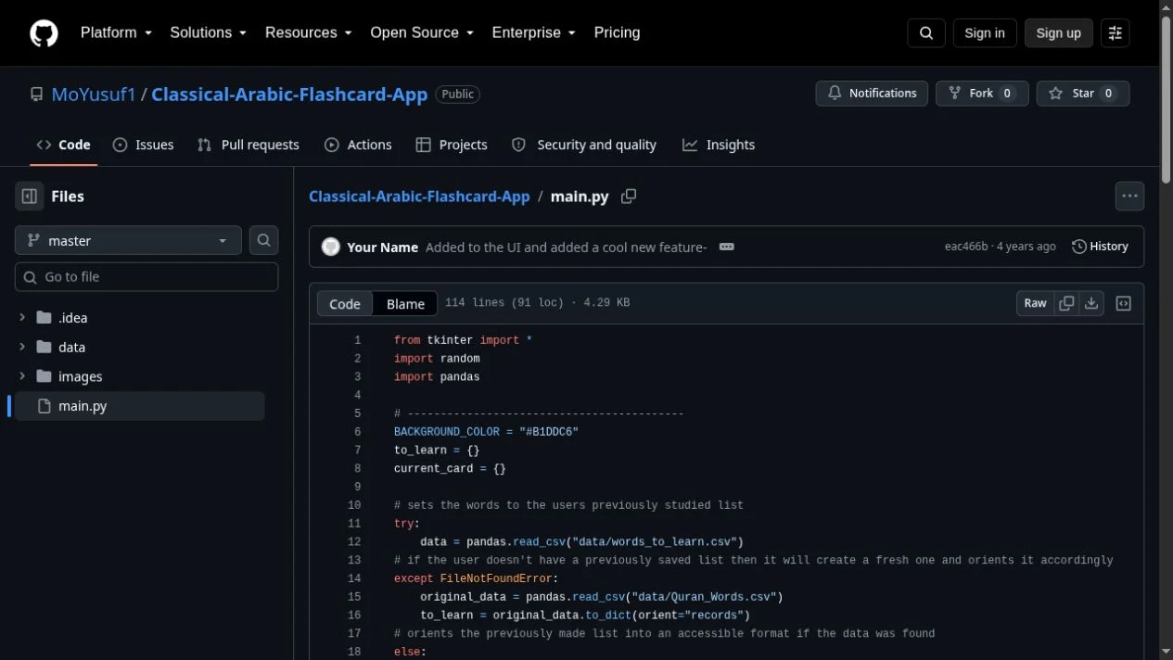Click the BACKGROUND_COLOR variable on line 6
The image size is (1173, 660).
[x=447, y=432]
